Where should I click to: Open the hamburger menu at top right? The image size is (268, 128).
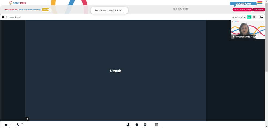pyautogui.click(x=260, y=3)
